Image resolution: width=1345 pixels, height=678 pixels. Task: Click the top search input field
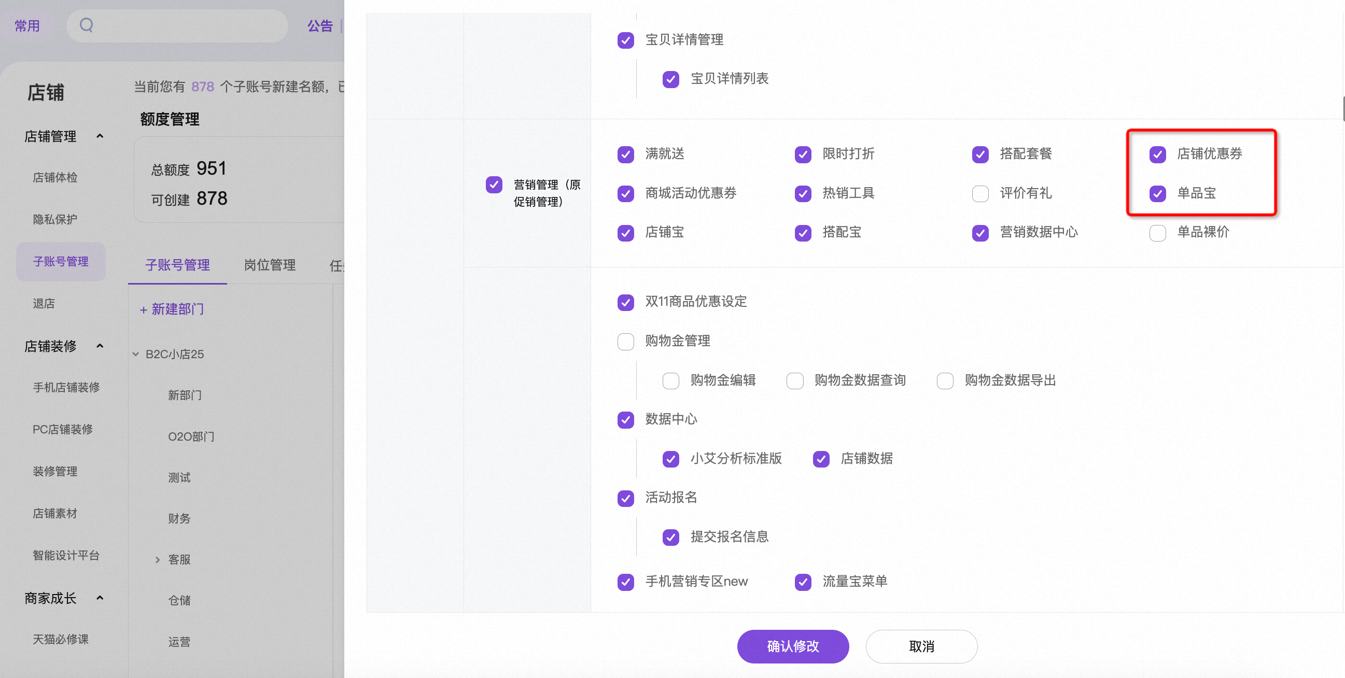(177, 25)
